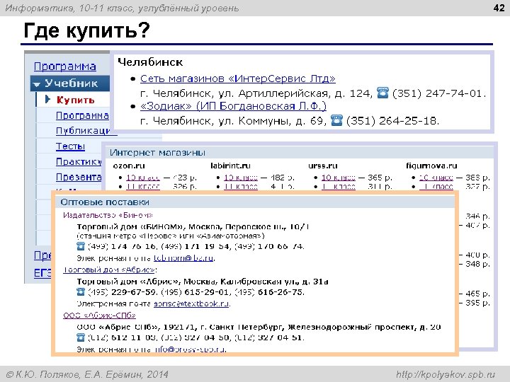Viewport: 510px width, 382px height.
Task: Open the urss.ru 11 класс link
Action: tap(339, 187)
